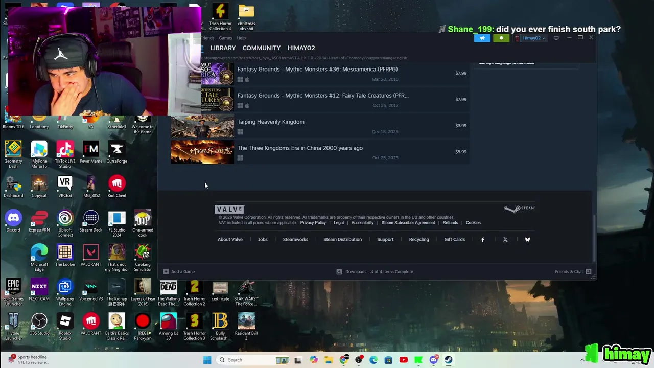Click the Add a Game plus icon
The width and height of the screenshot is (654, 368).
166,272
